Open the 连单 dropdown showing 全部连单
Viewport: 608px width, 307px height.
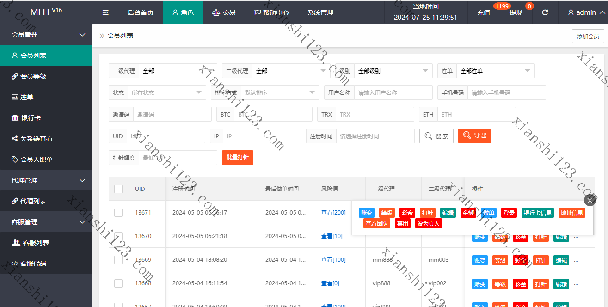[x=495, y=71]
